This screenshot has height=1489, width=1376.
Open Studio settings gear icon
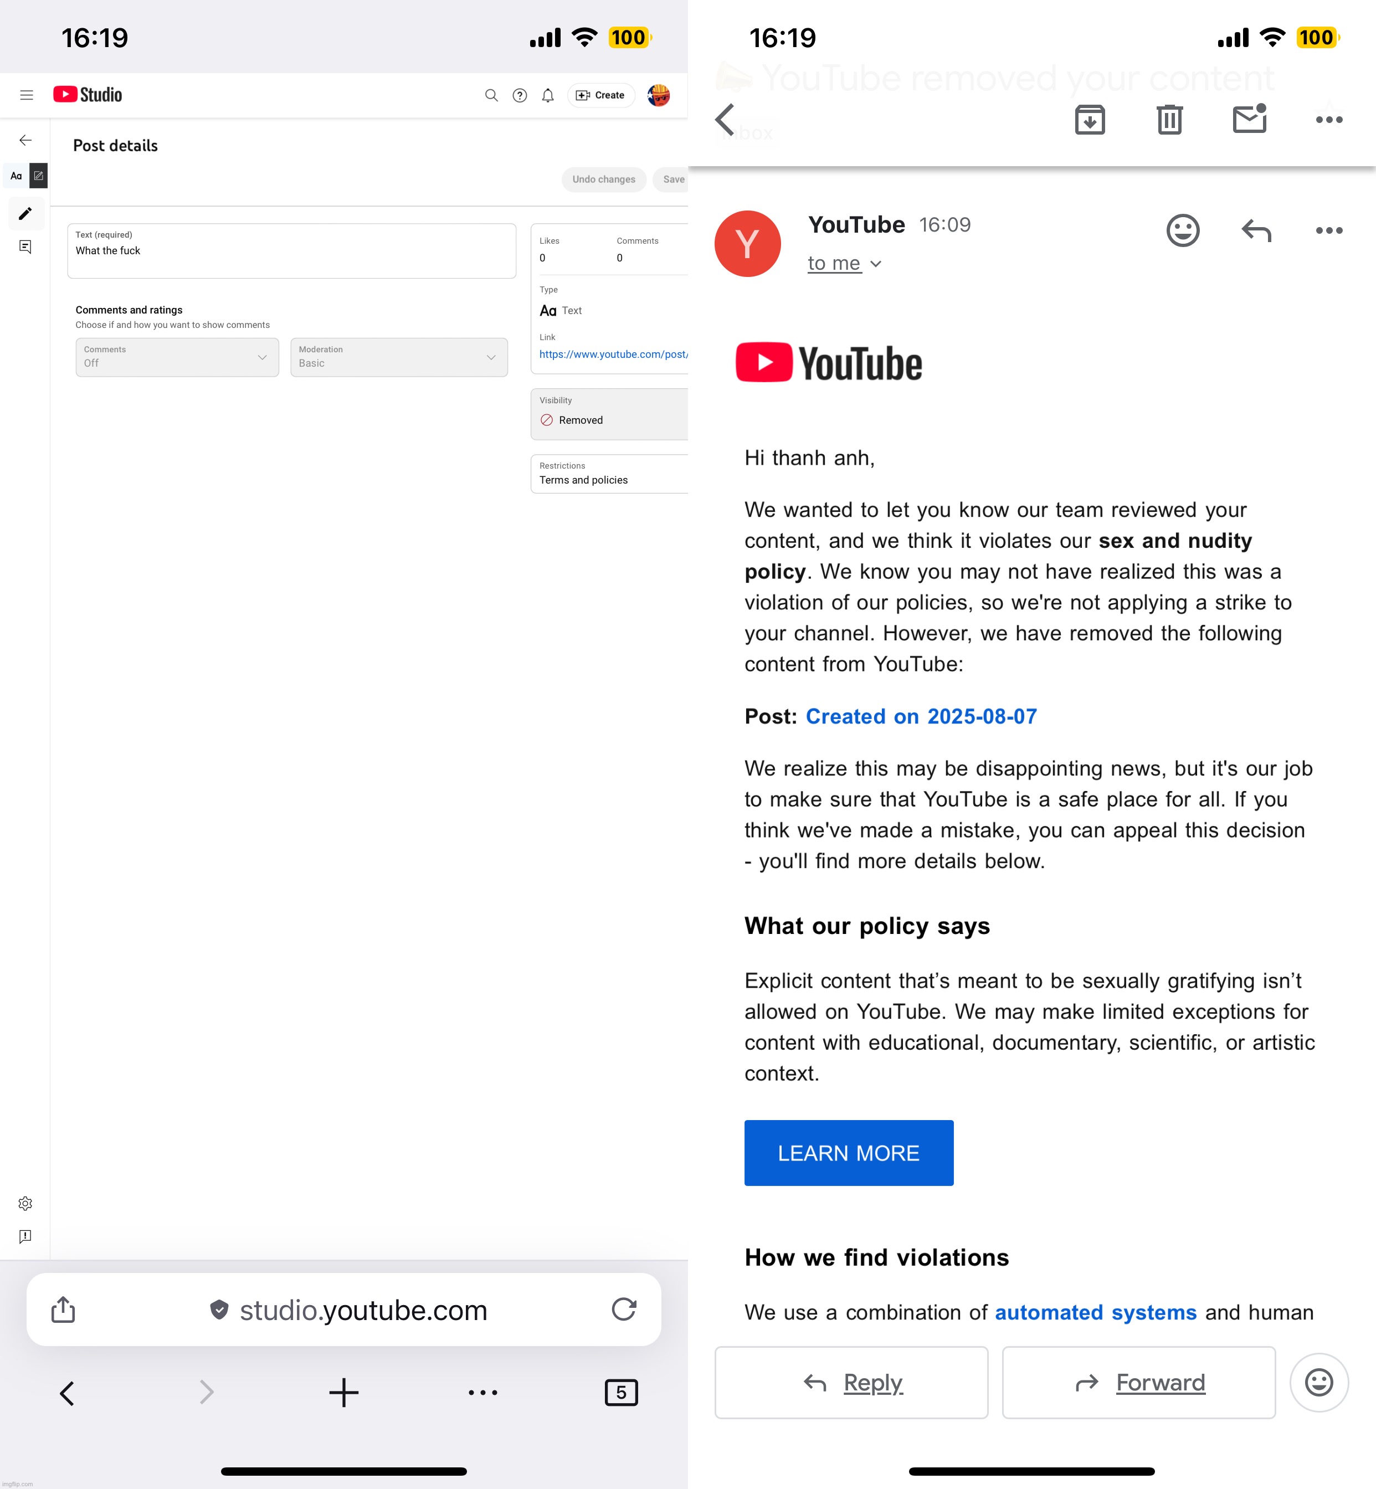tap(25, 1203)
